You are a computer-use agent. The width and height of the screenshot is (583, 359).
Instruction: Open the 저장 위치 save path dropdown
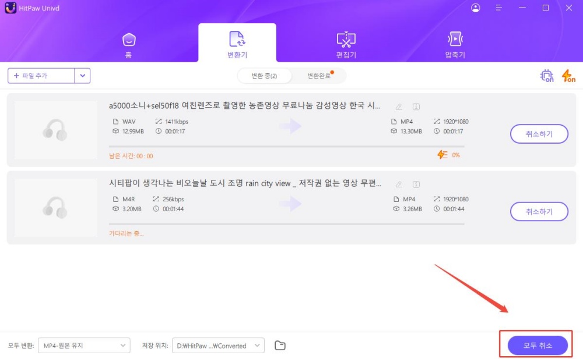[x=218, y=346]
